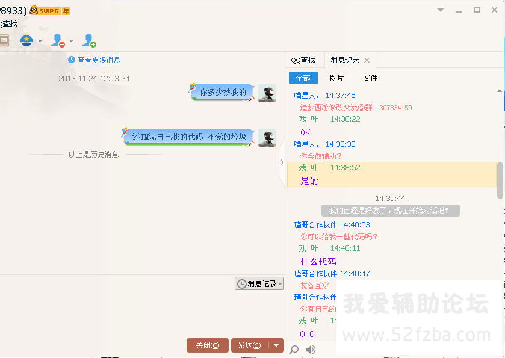Click the police cap report icon
The height and width of the screenshot is (358, 505).
[x=26, y=40]
